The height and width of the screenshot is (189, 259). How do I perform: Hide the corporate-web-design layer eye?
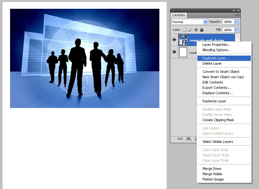tap(174, 40)
